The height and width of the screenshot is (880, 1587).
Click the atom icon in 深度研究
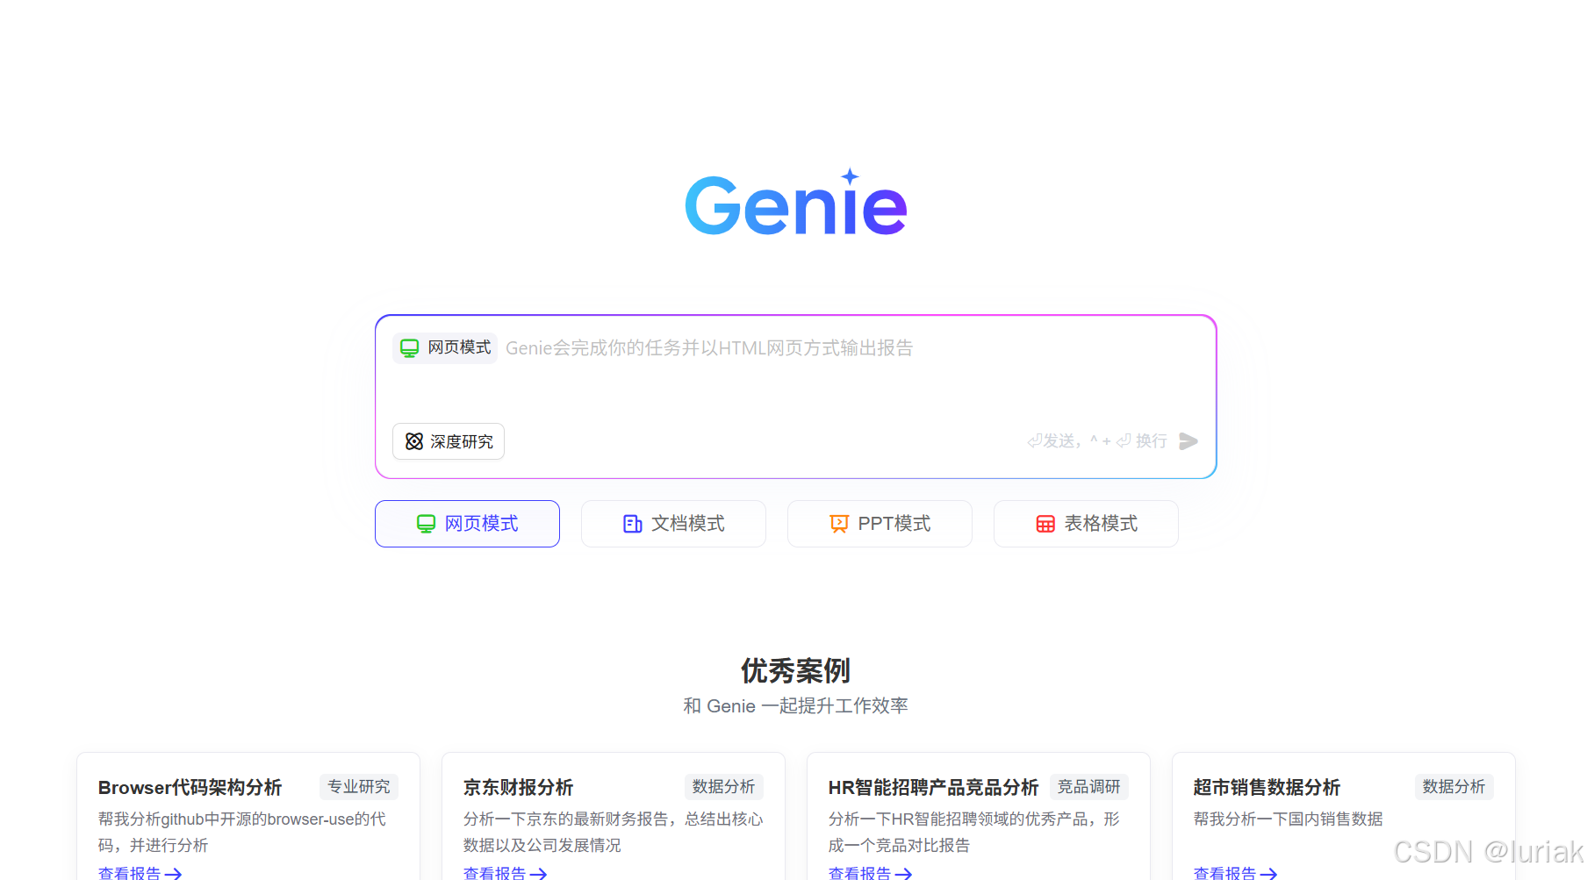(x=414, y=441)
